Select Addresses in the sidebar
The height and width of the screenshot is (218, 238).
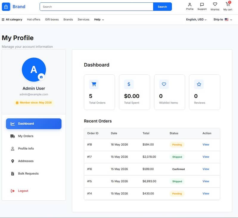click(x=34, y=161)
